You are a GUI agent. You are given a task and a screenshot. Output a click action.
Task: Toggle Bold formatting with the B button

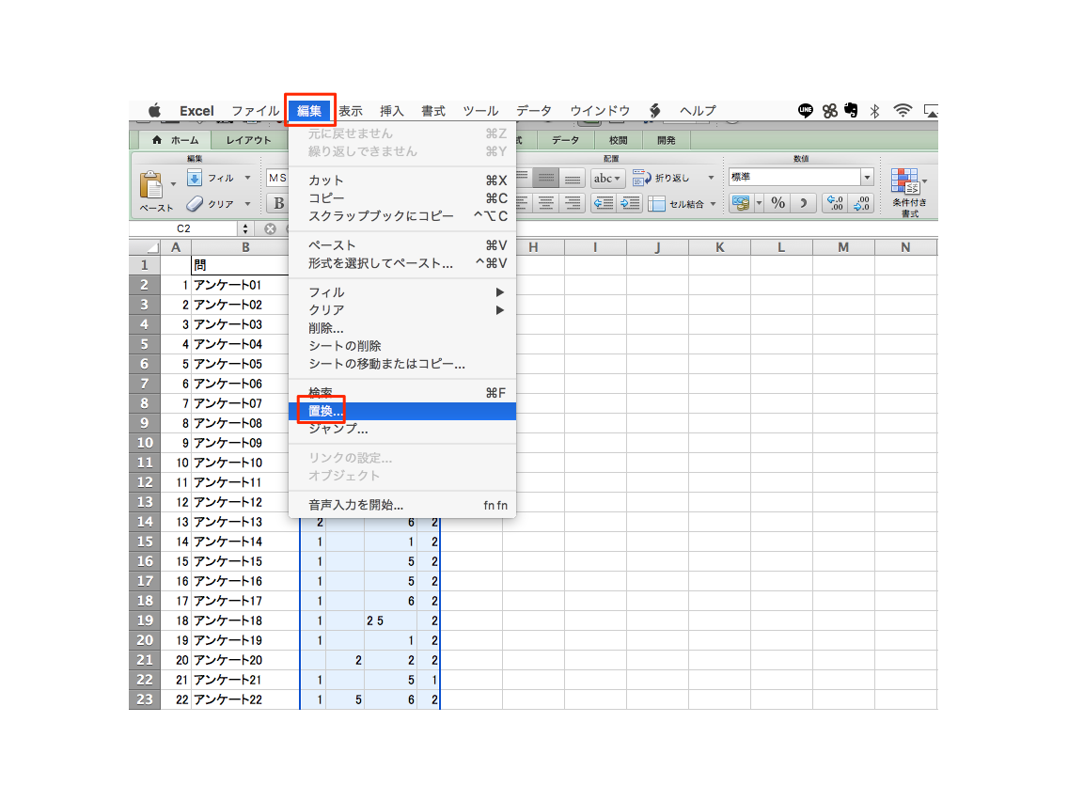(x=278, y=203)
